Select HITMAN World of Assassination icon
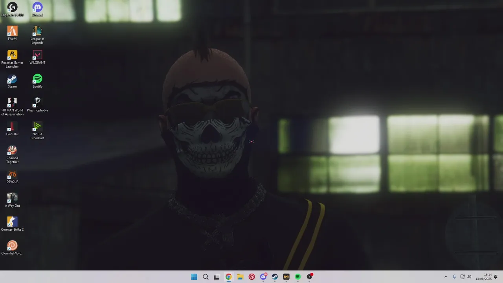 click(x=12, y=107)
